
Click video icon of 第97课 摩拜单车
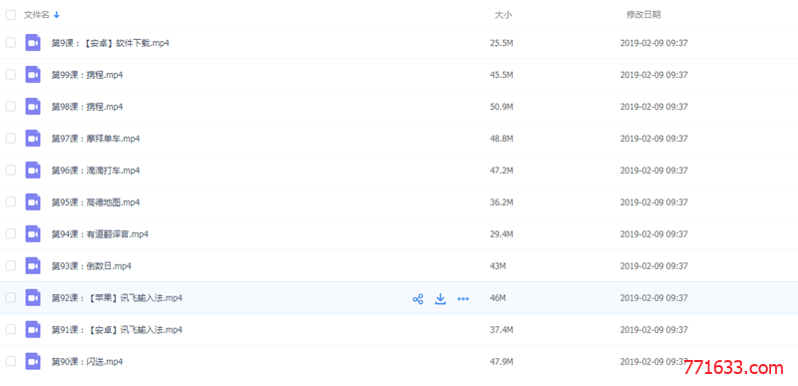pyautogui.click(x=33, y=139)
